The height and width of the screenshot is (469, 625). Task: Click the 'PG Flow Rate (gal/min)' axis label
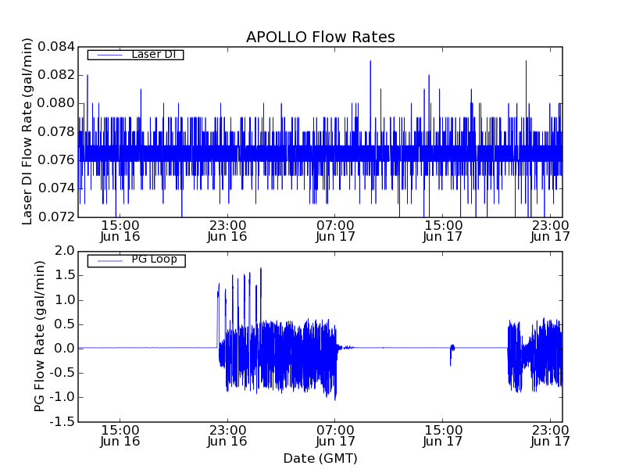[x=39, y=337]
